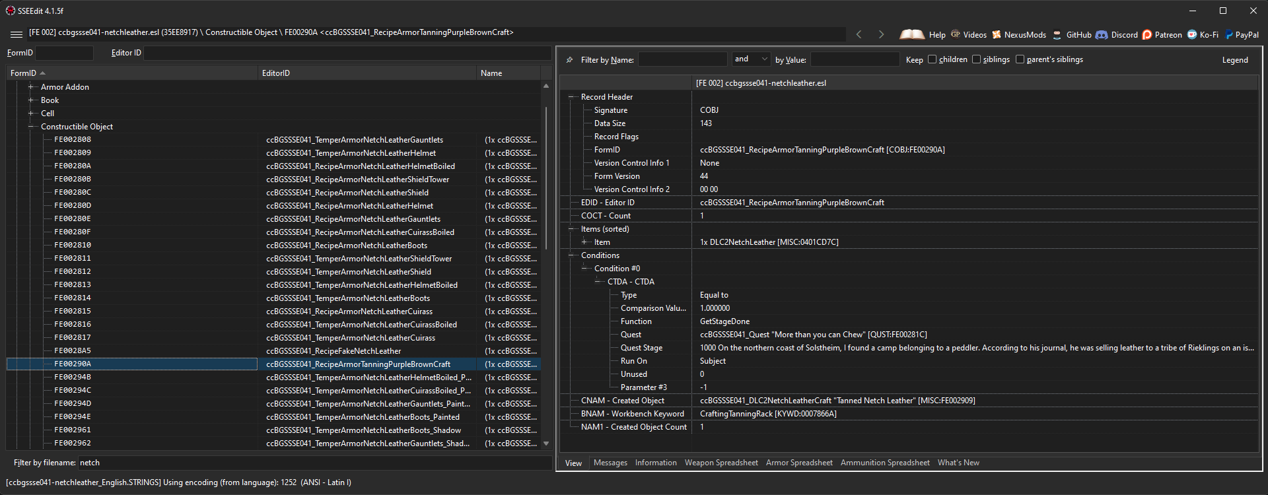Enable the Keep children checkbox
This screenshot has width=1268, height=495.
tap(933, 59)
